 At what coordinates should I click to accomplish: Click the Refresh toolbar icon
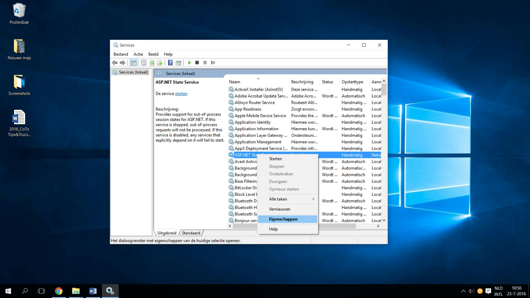click(x=152, y=63)
